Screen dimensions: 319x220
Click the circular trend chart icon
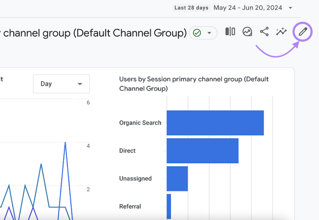pyautogui.click(x=247, y=32)
